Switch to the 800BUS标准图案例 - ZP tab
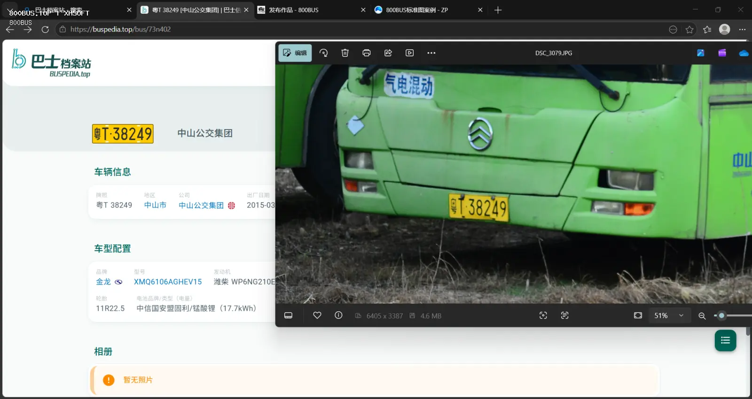Image resolution: width=752 pixels, height=399 pixels. pyautogui.click(x=429, y=10)
